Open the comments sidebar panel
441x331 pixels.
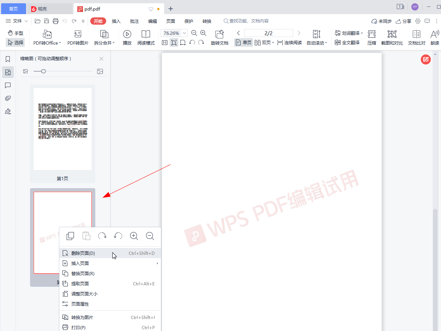8,85
